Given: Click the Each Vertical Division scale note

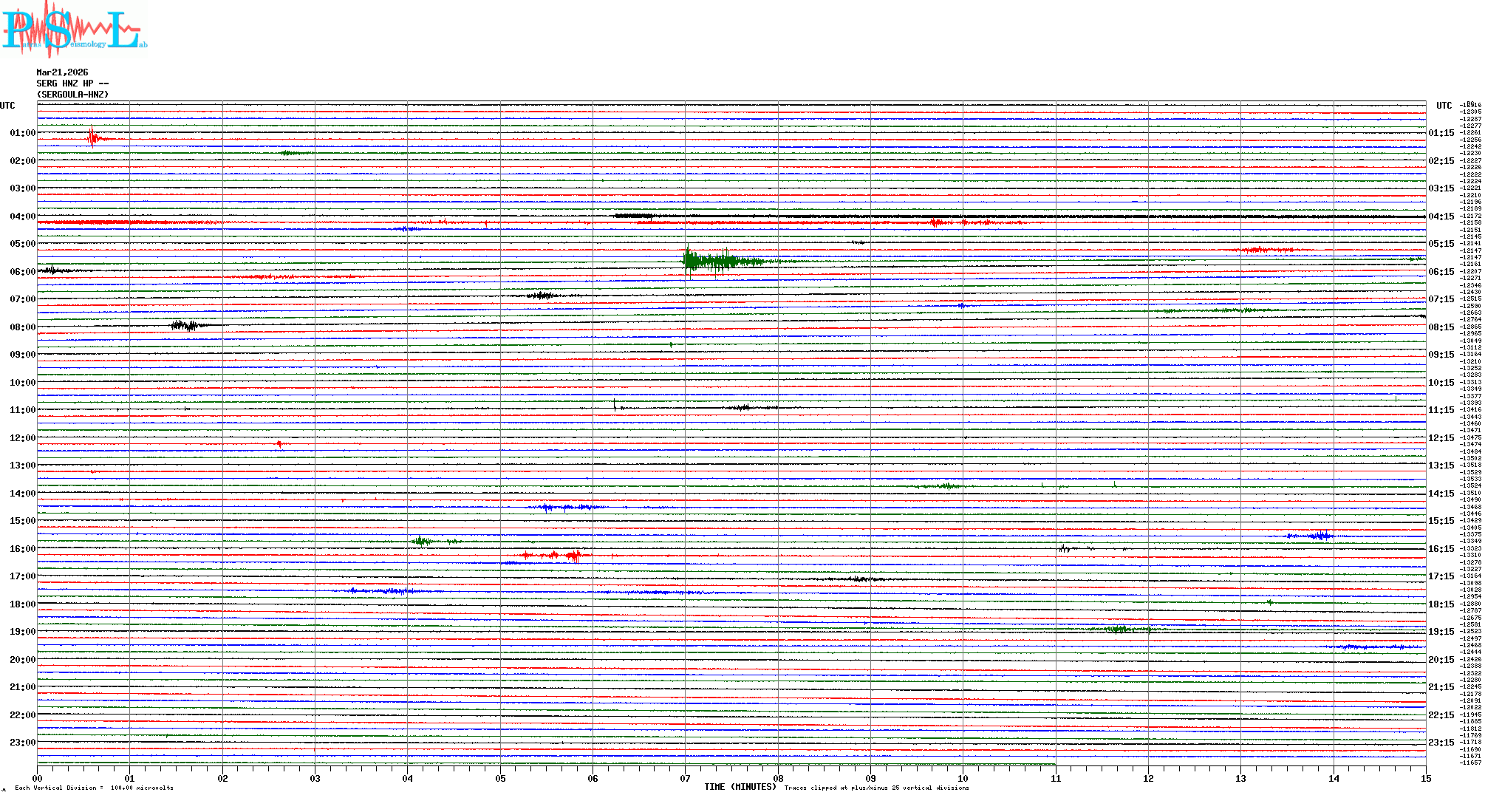Looking at the screenshot, I should coord(94,788).
